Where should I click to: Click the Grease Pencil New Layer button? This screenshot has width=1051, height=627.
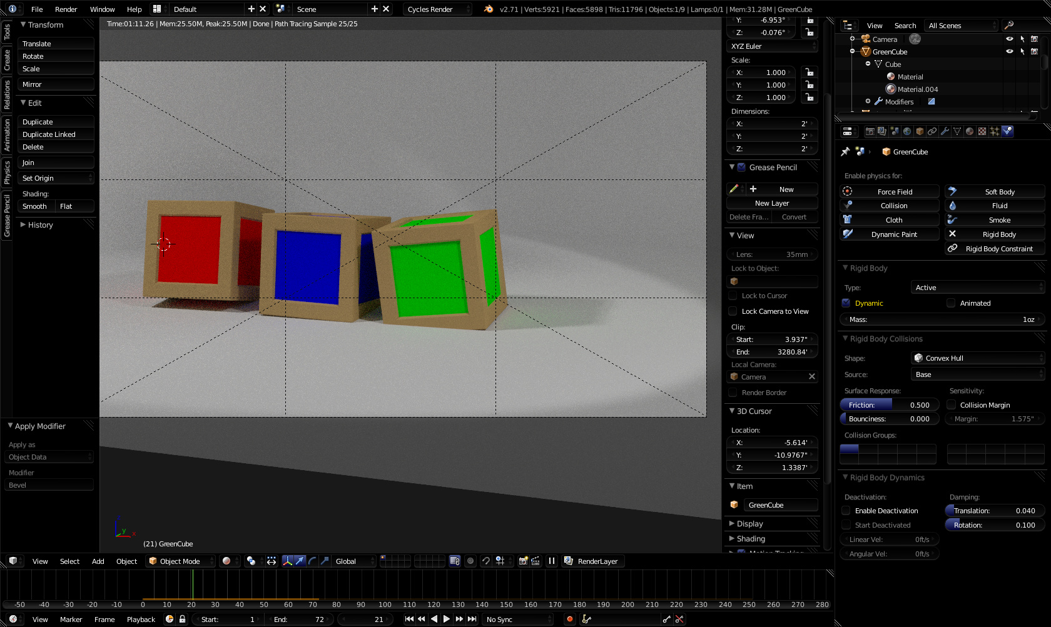[772, 203]
